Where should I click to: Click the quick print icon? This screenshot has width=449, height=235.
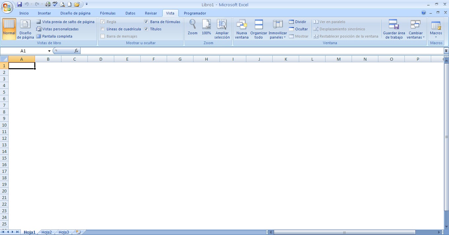coord(48,4)
